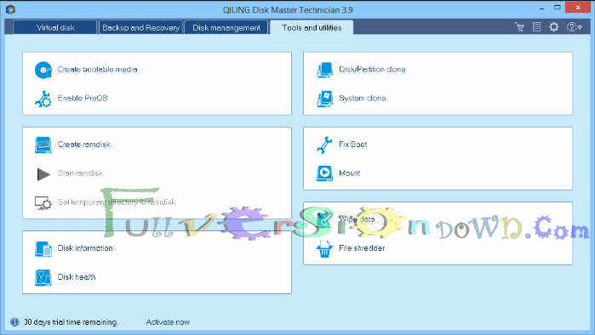Switch to the Virtual disk tab
The image size is (595, 335).
coord(55,27)
